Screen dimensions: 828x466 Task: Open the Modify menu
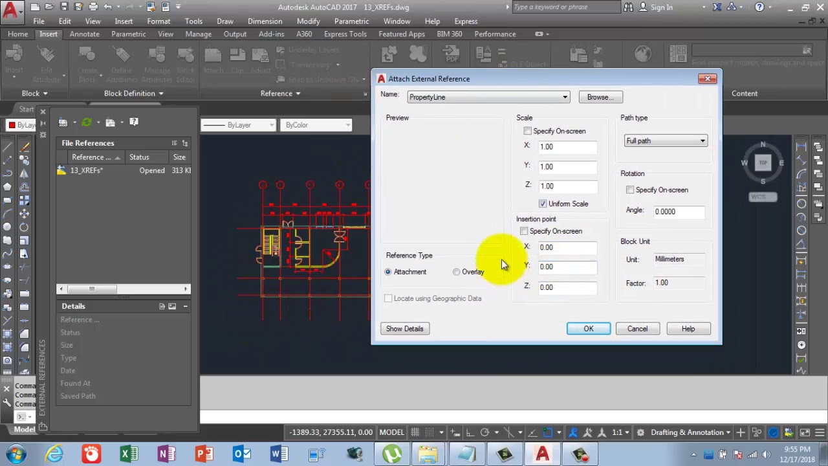click(308, 21)
